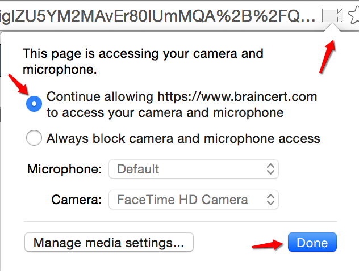Open the Camera dropdown menu
The width and height of the screenshot is (359, 271).
click(x=194, y=200)
